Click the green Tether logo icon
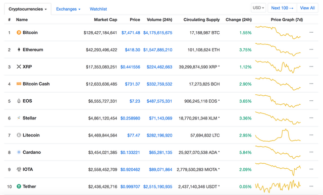 19,186
